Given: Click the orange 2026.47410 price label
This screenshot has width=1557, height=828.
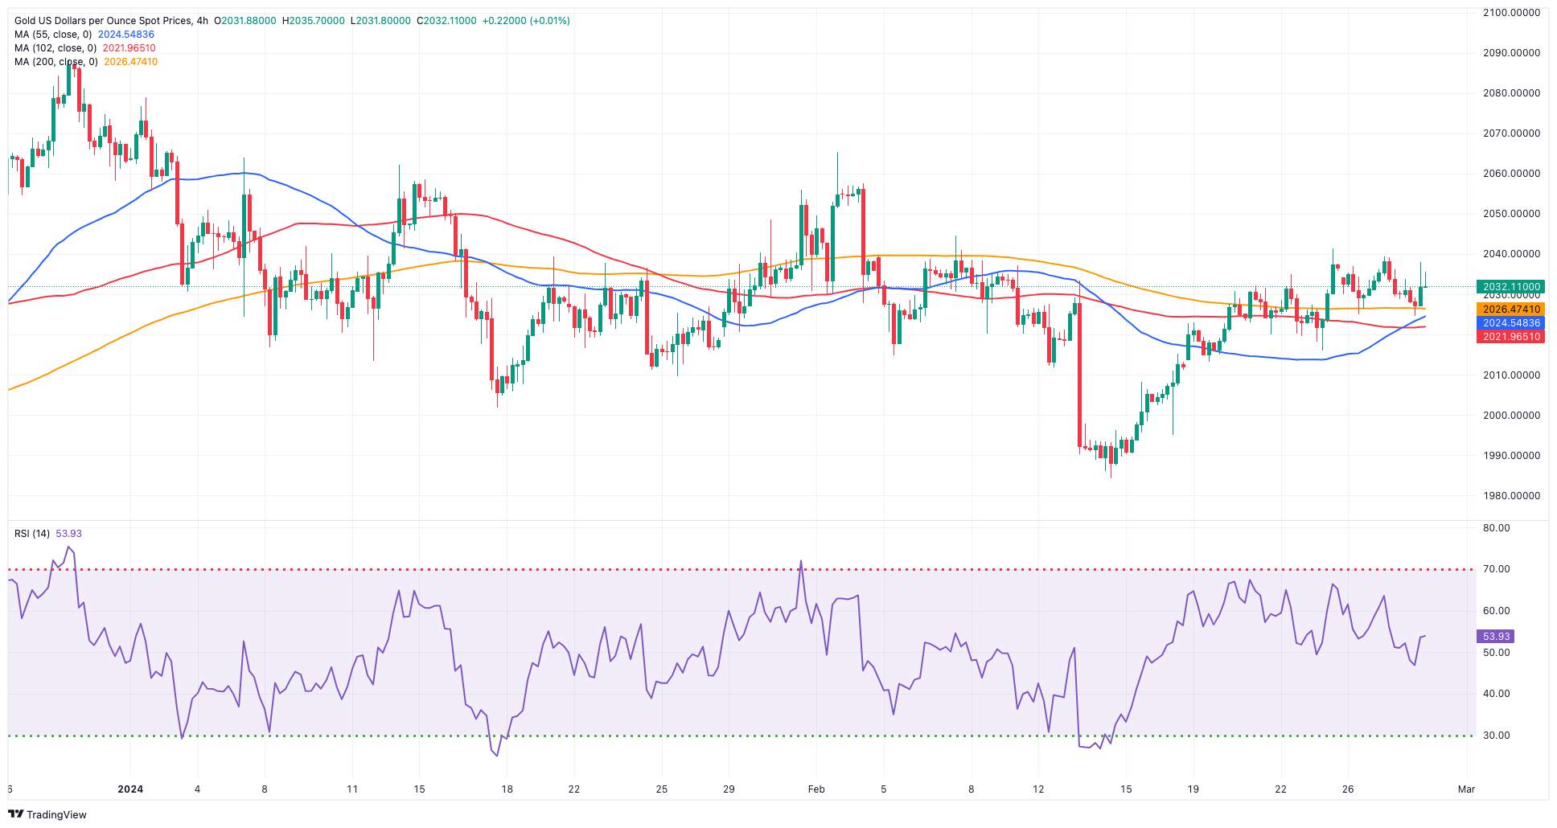Looking at the screenshot, I should pyautogui.click(x=1510, y=309).
